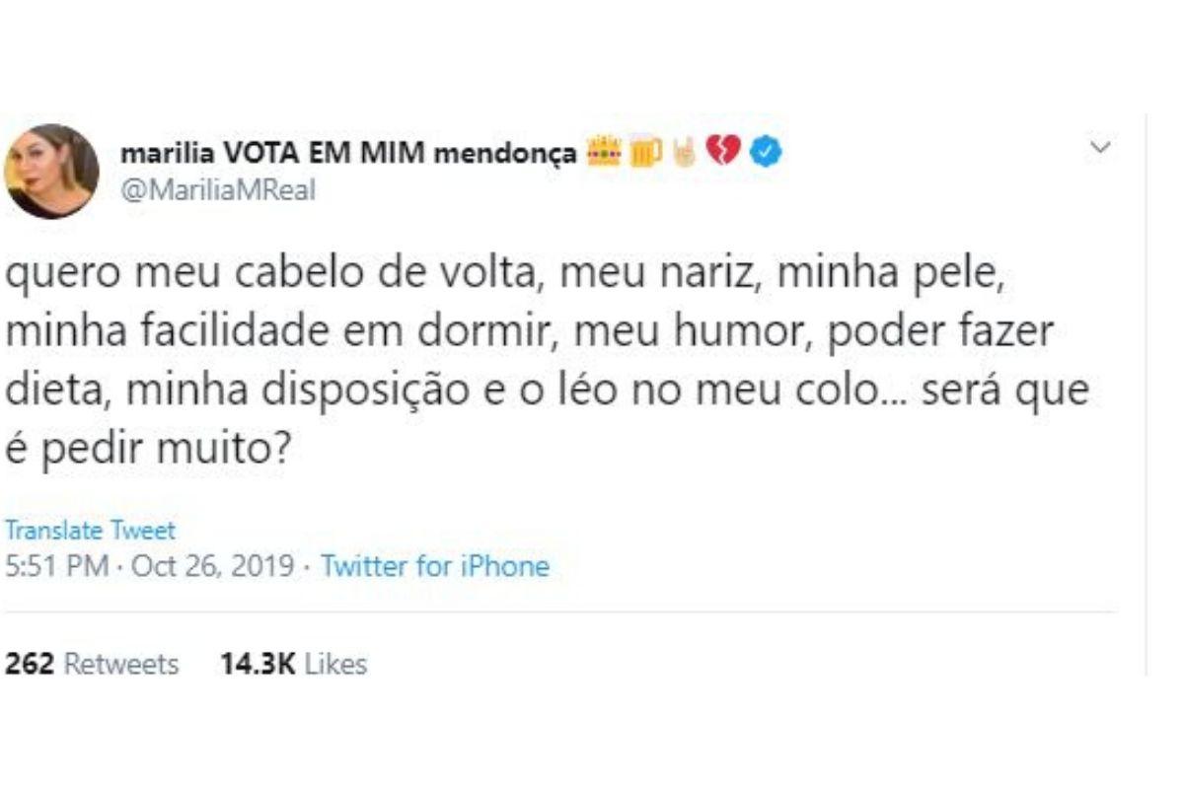Screen dimensions: 1184x789
Task: Click the broken heart emoji
Action: (723, 153)
